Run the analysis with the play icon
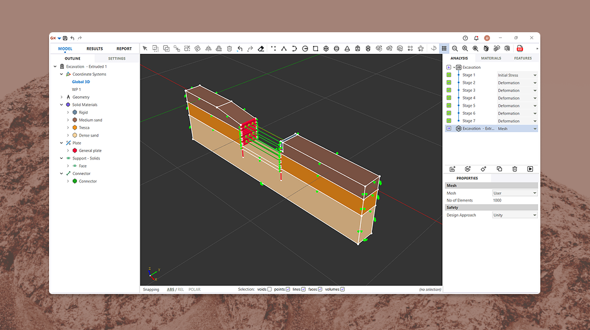590x330 pixels. 530,169
